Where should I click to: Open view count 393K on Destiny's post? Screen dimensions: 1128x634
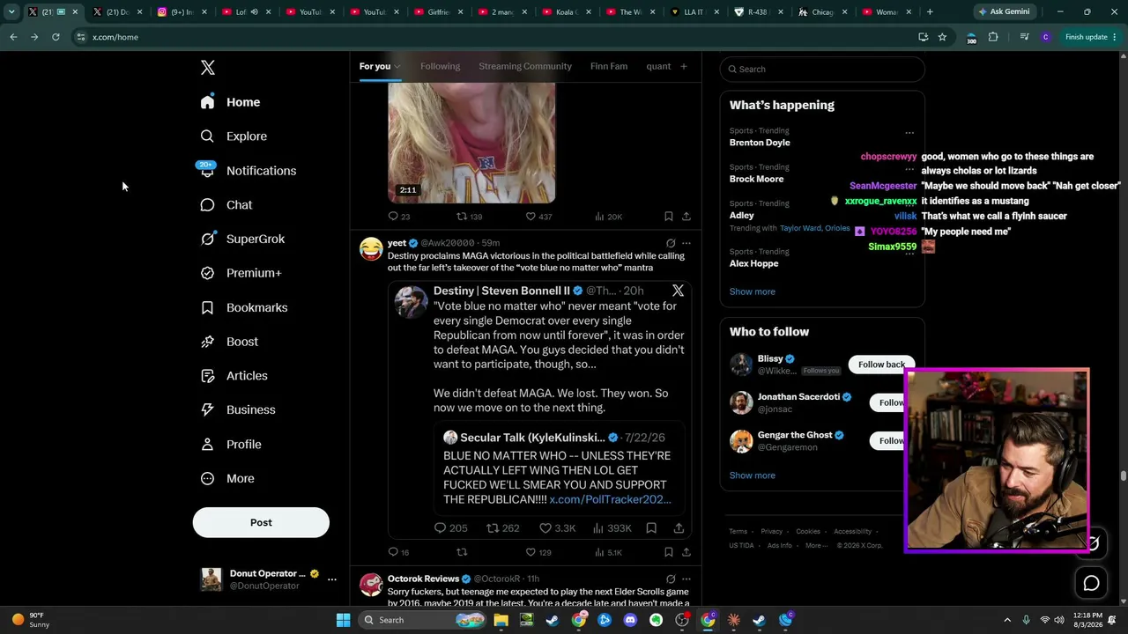click(x=612, y=528)
